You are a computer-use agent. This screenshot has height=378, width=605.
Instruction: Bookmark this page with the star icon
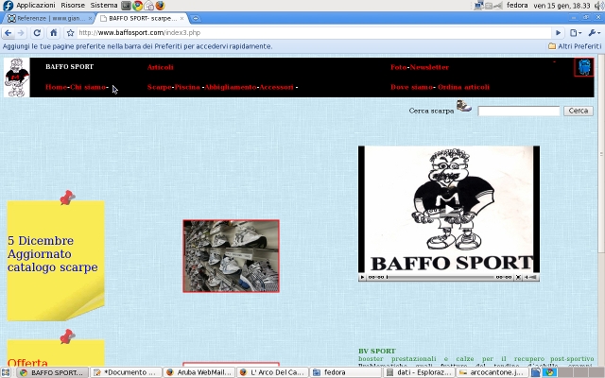point(70,33)
